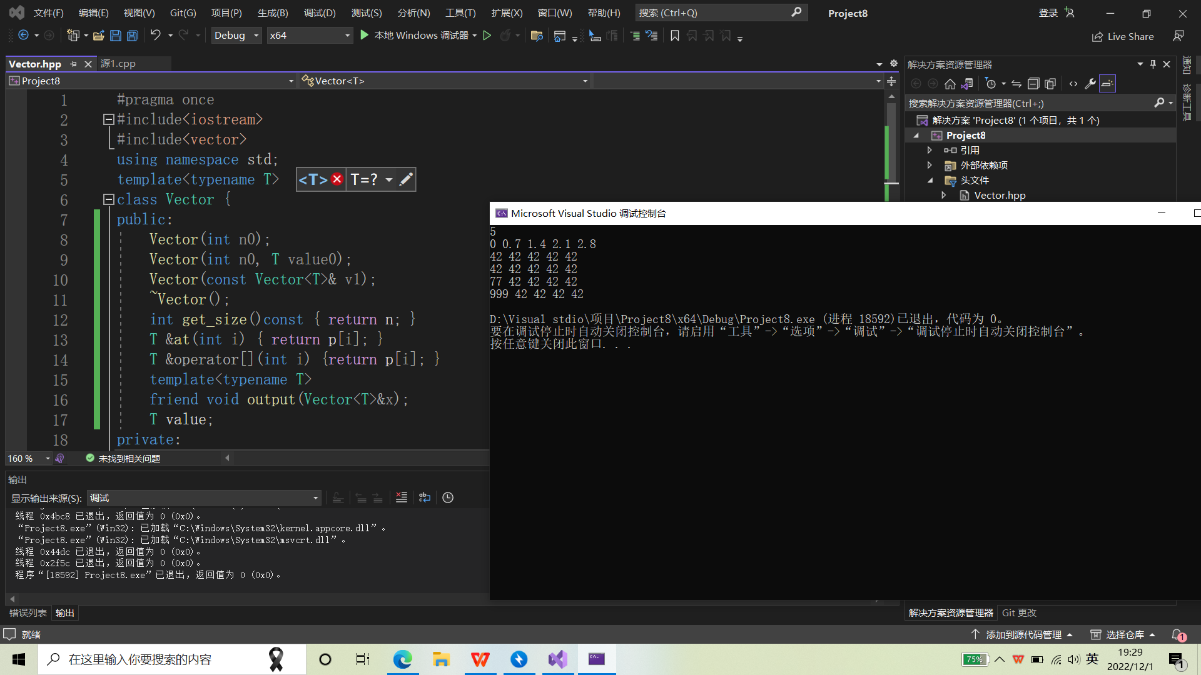Switch to the 源1.cpp editor tab
This screenshot has width=1201, height=675.
[x=118, y=64]
